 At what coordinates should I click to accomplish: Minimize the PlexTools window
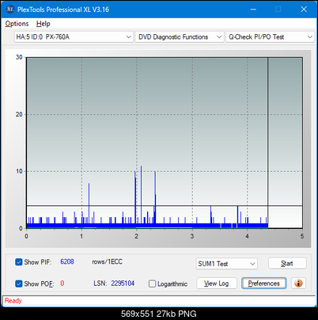(x=253, y=10)
